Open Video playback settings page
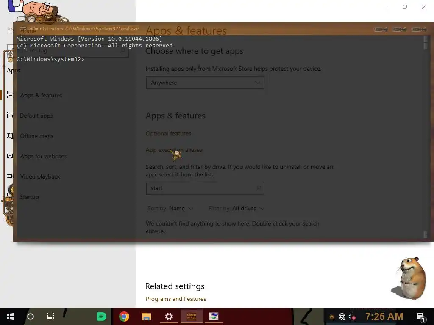 (40, 176)
